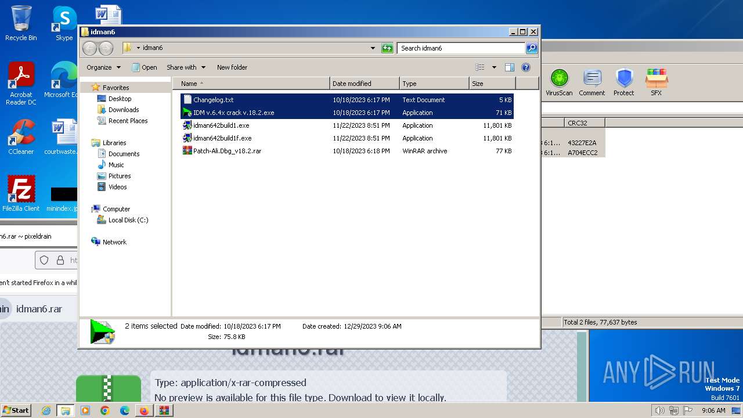Sort by CRC32 column in WinRAR
The image size is (743, 418).
pyautogui.click(x=585, y=123)
